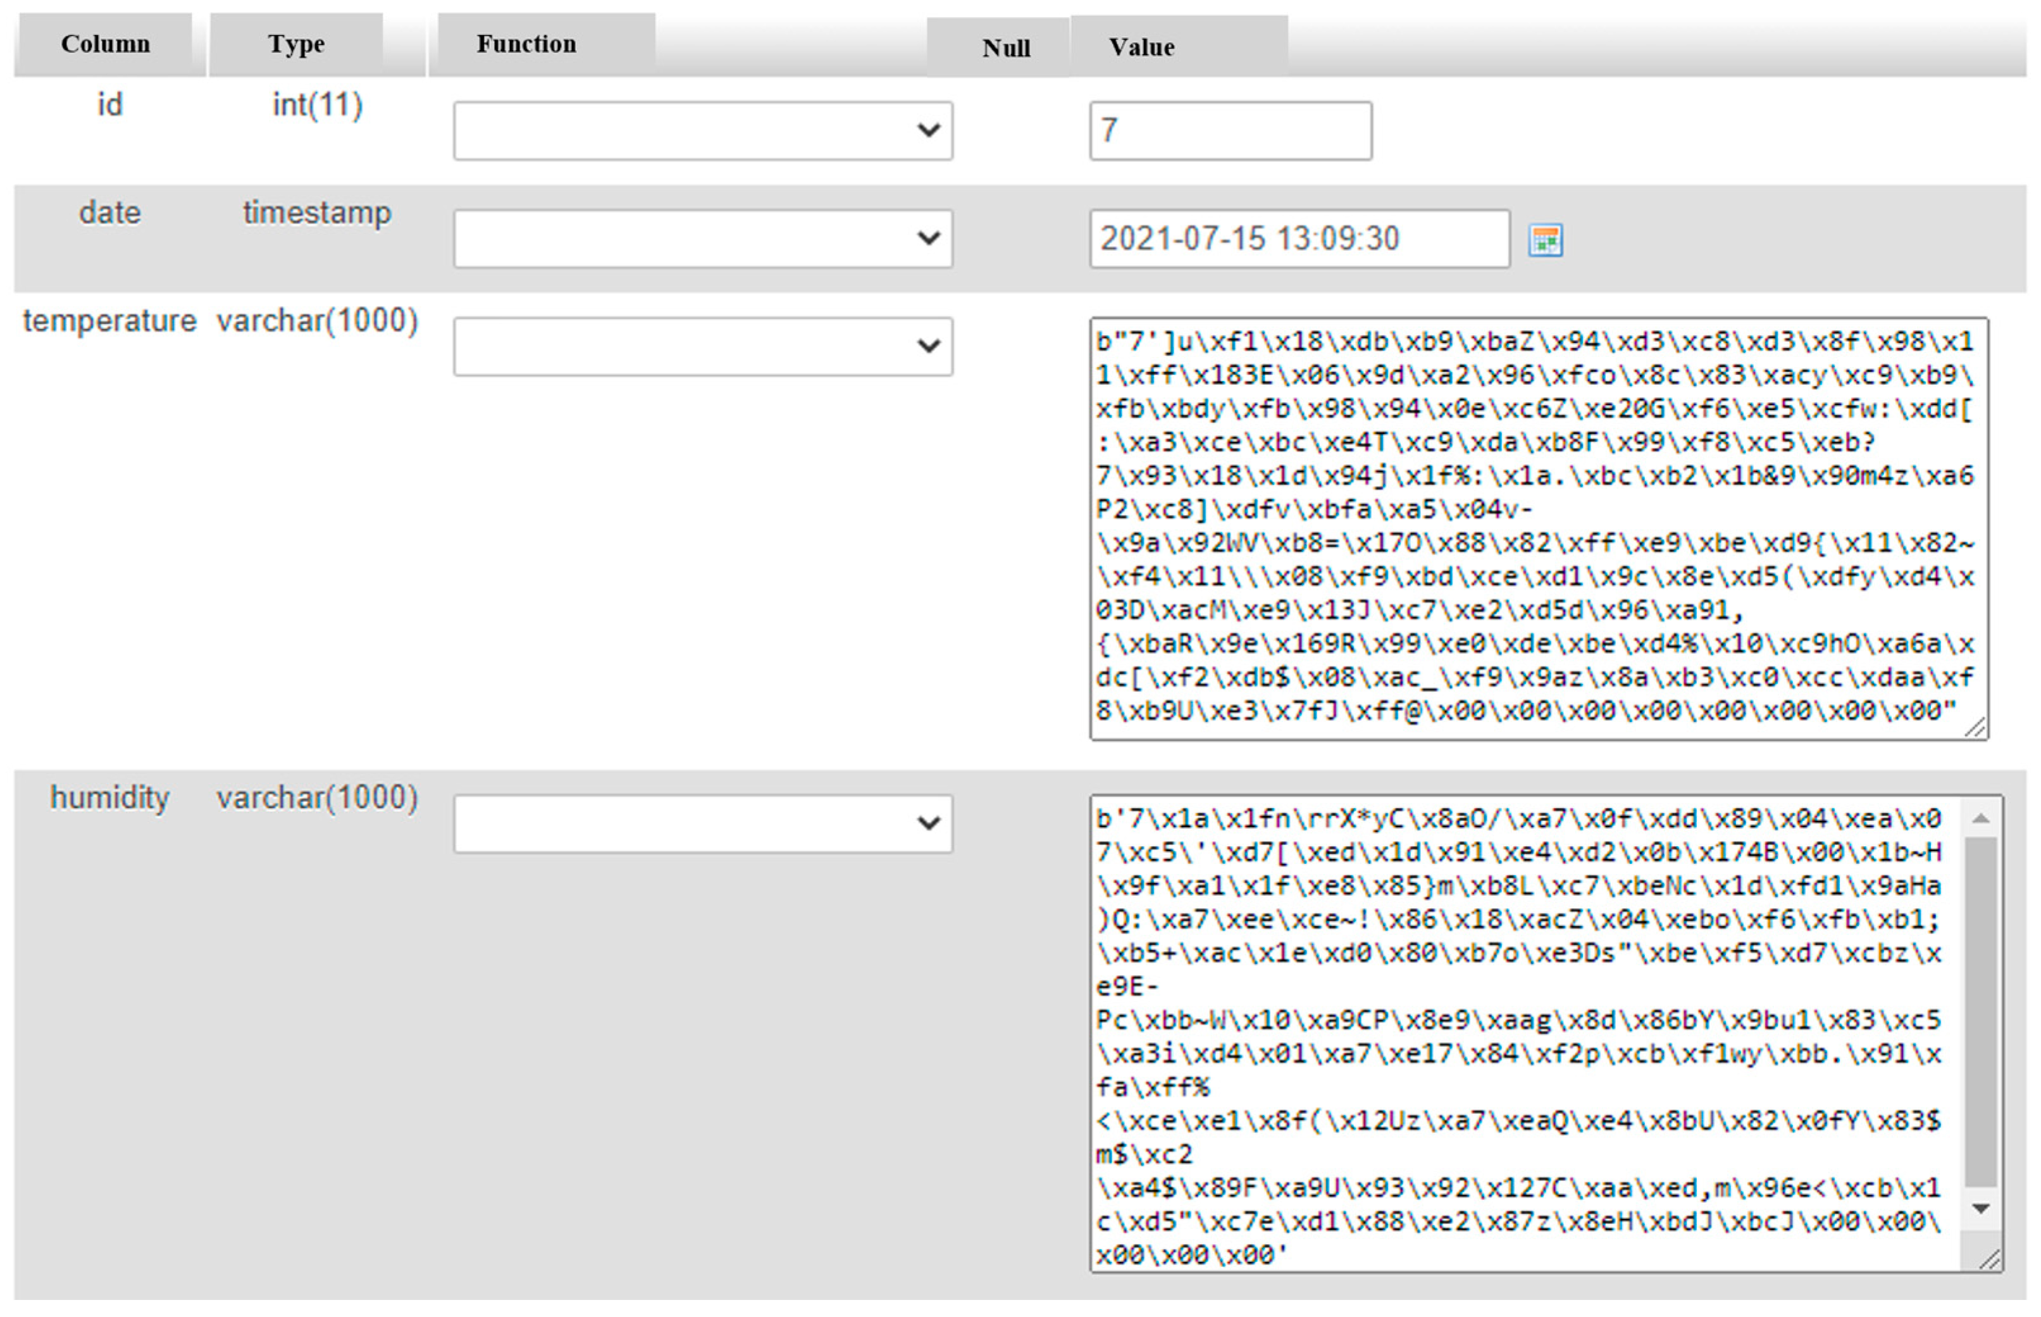Click the Type header
Image resolution: width=2041 pixels, height=1317 pixels.
click(x=295, y=44)
